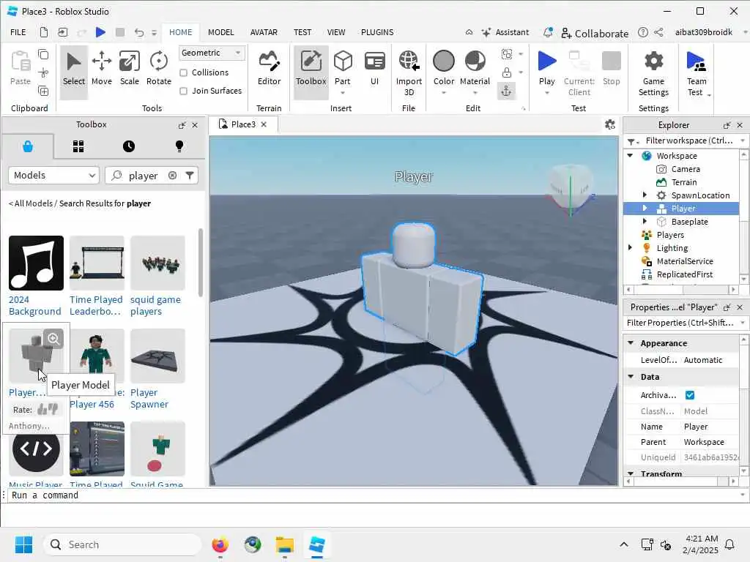This screenshot has width=750, height=562.
Task: Open the Material picker
Action: pos(475,68)
